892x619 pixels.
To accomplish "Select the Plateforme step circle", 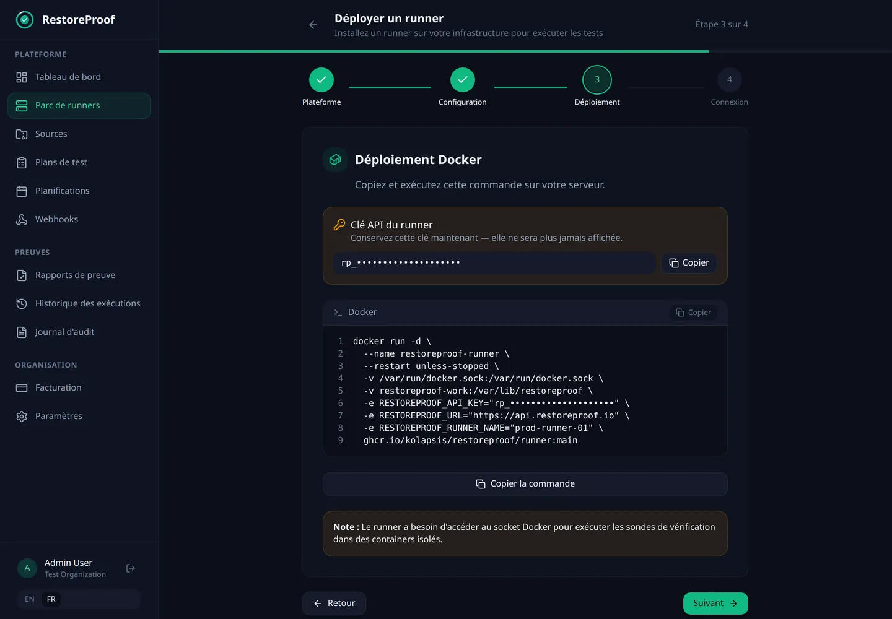I will (321, 80).
